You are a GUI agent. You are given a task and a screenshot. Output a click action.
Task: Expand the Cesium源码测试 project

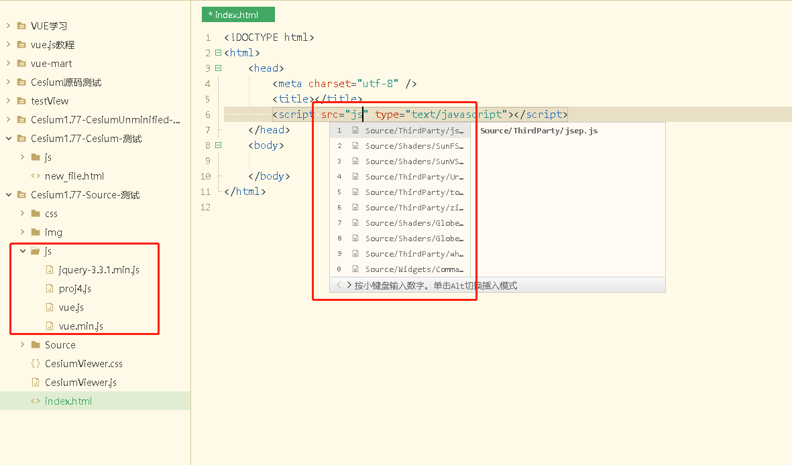[x=8, y=82]
